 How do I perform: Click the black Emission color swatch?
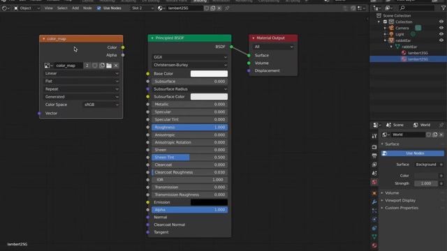[209, 202]
